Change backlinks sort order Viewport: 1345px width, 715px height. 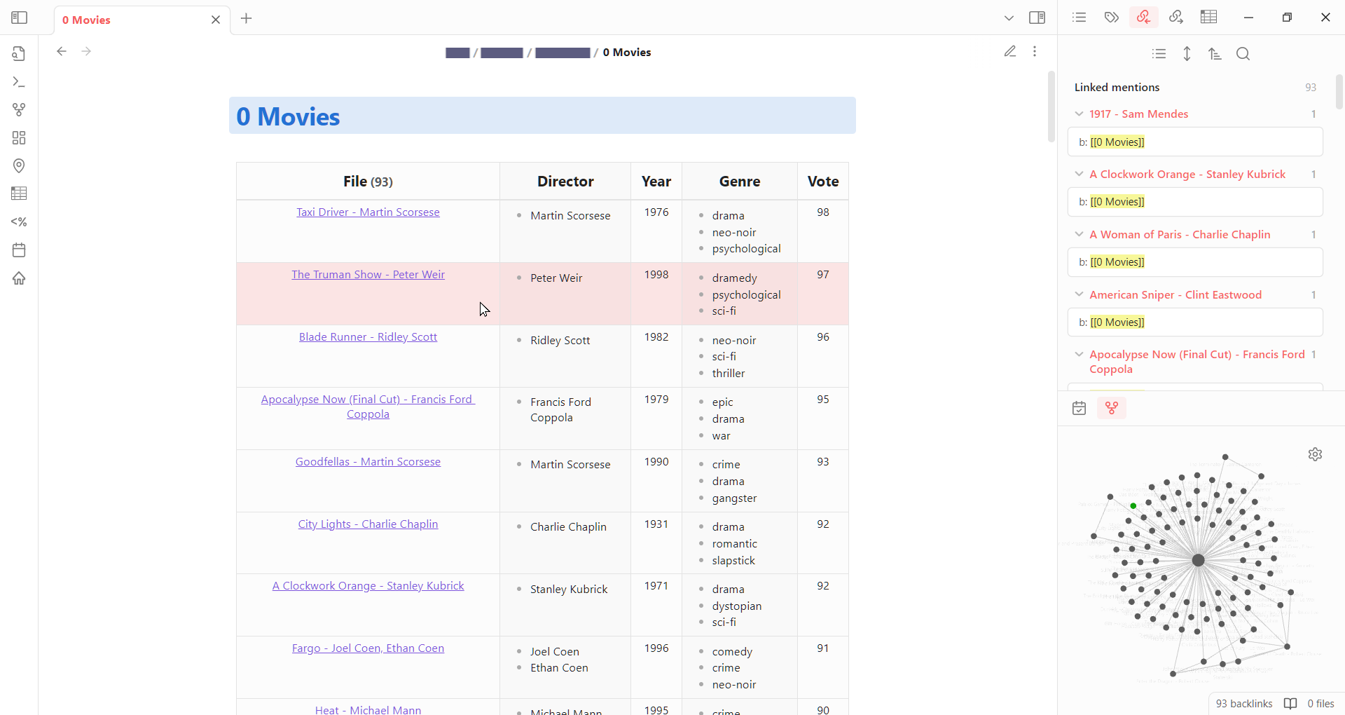(x=1215, y=54)
